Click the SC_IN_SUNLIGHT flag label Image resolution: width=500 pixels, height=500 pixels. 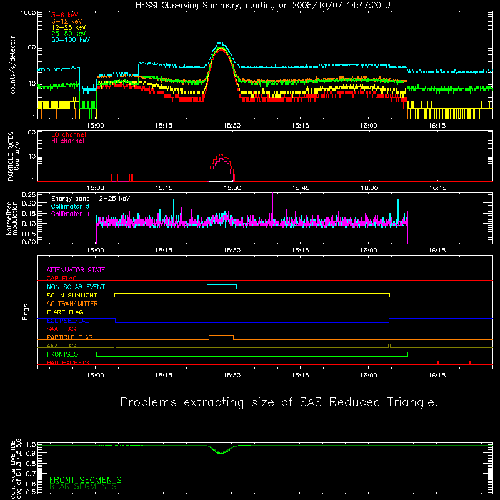[72, 295]
